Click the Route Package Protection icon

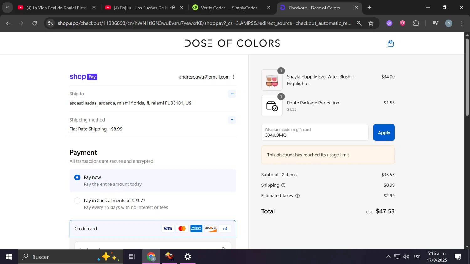tap(272, 106)
